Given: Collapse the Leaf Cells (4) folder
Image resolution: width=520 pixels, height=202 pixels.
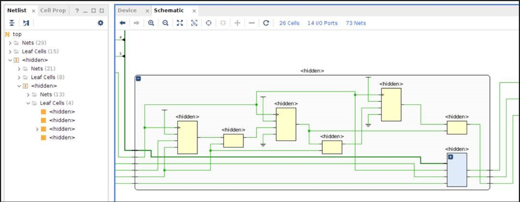Looking at the screenshot, I should click(x=29, y=103).
